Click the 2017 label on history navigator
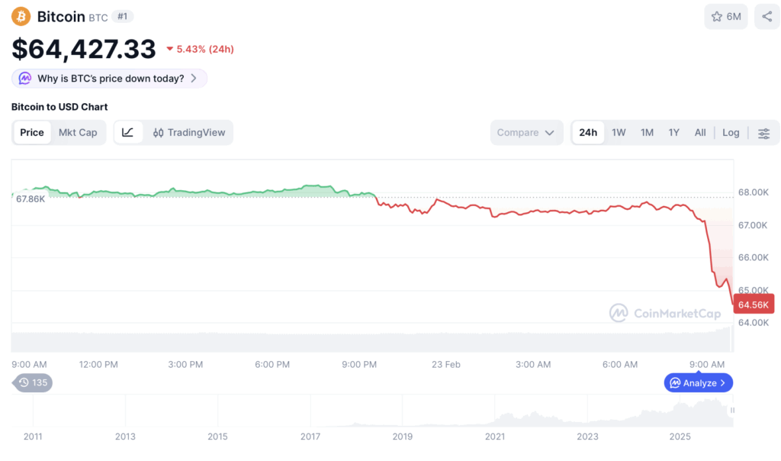The image size is (781, 461). [310, 437]
